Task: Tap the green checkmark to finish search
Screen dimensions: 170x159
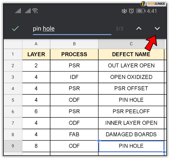Action: [15, 29]
